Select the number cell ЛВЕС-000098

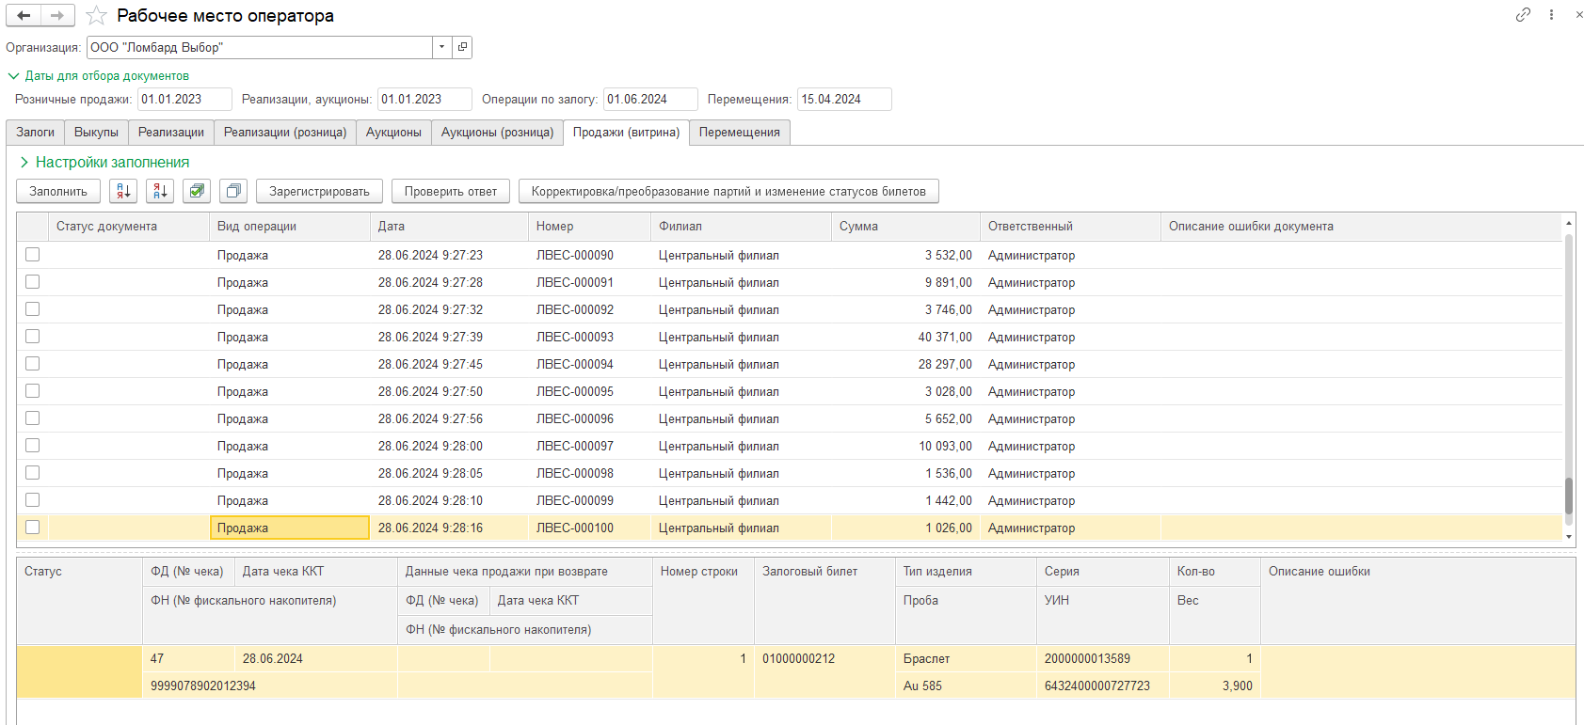point(589,473)
